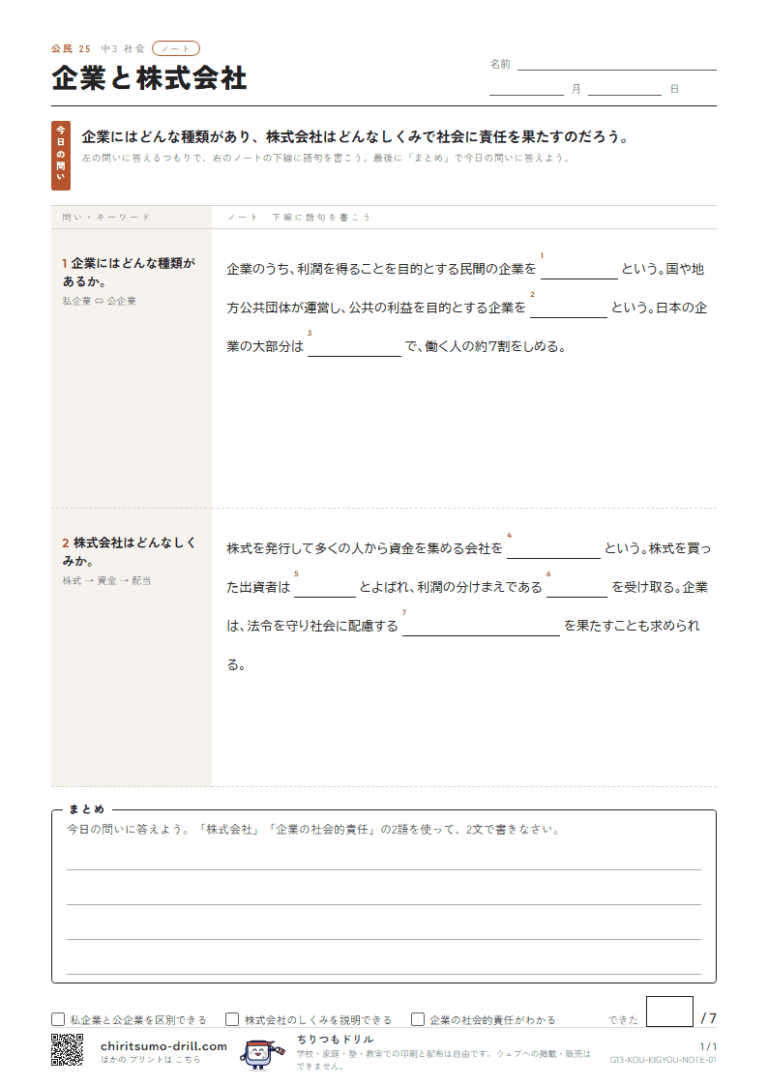Check 私企業と公企業を区別できる checkbox

pos(58,1019)
